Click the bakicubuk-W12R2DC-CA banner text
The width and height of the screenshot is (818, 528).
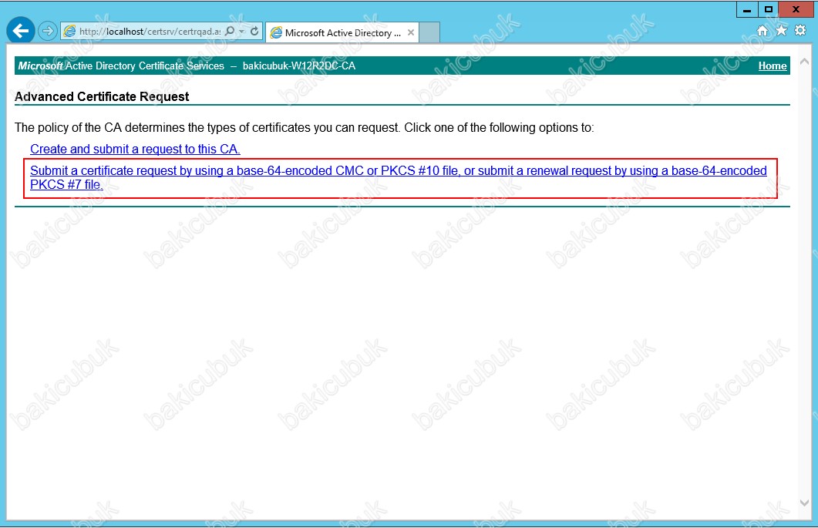pos(299,66)
